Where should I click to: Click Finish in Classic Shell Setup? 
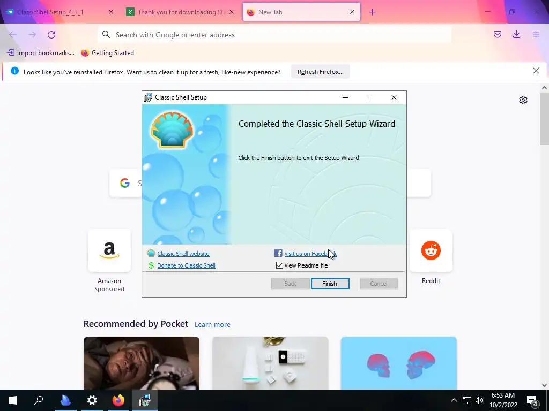pos(330,284)
